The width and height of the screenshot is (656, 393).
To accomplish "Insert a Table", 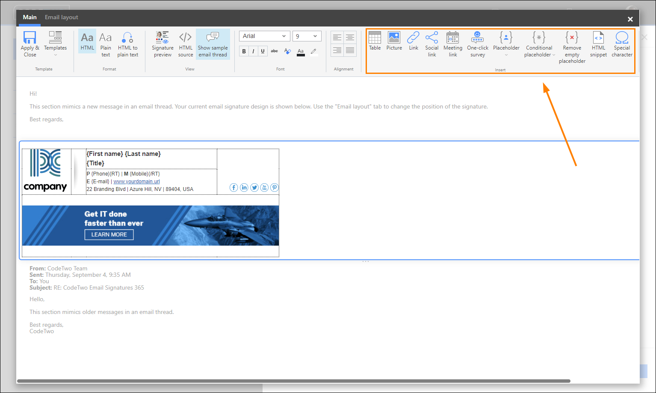I will coord(375,41).
